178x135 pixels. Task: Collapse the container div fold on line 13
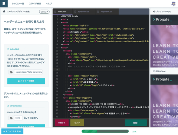tap(59, 54)
